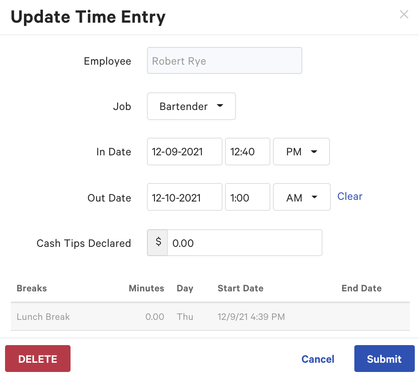Screen dimensions: 419x377
Task: Cancel editing the time entry
Action: coord(317,359)
